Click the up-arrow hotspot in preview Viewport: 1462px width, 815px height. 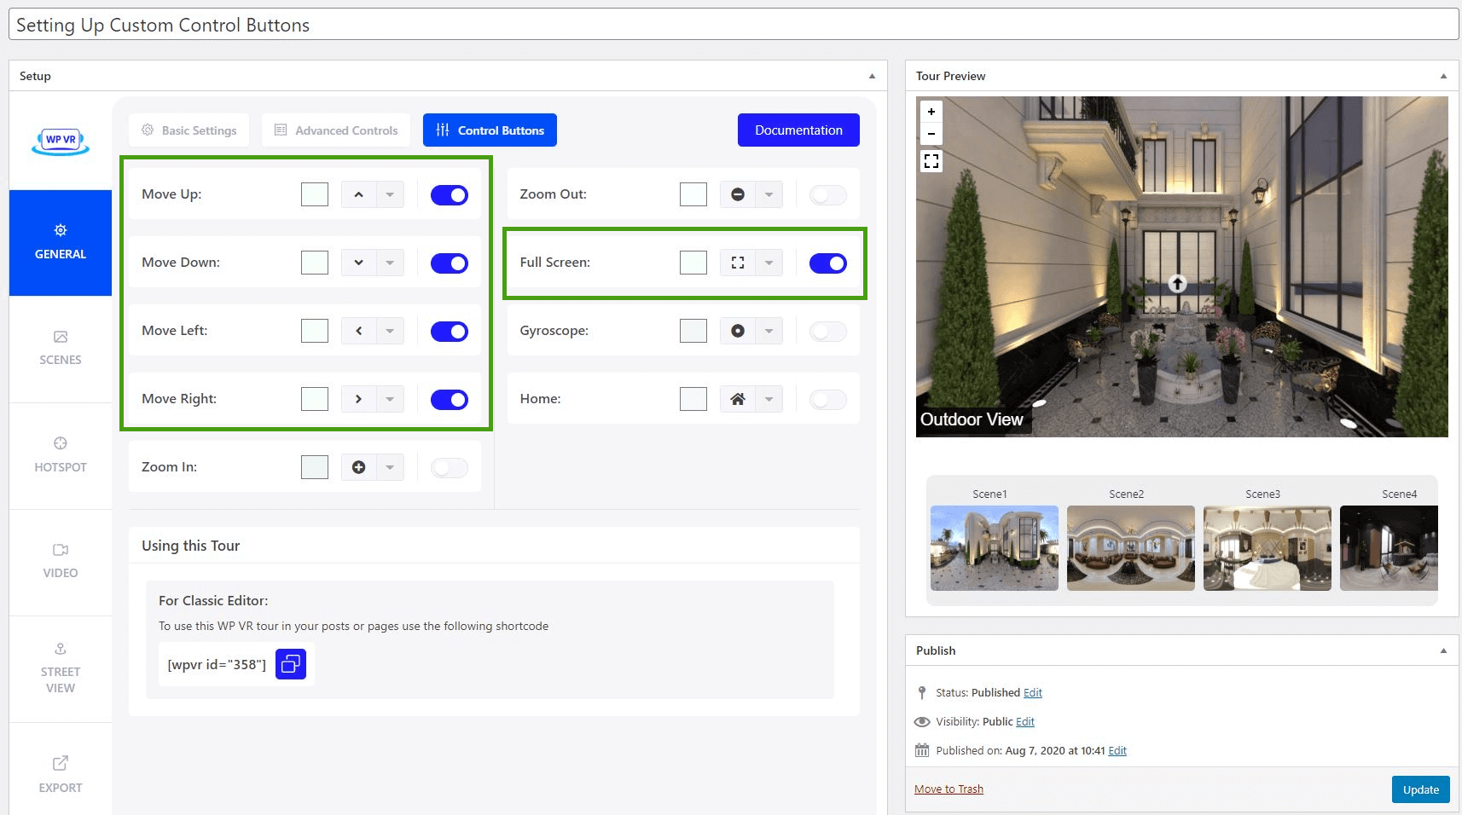[x=1177, y=284]
